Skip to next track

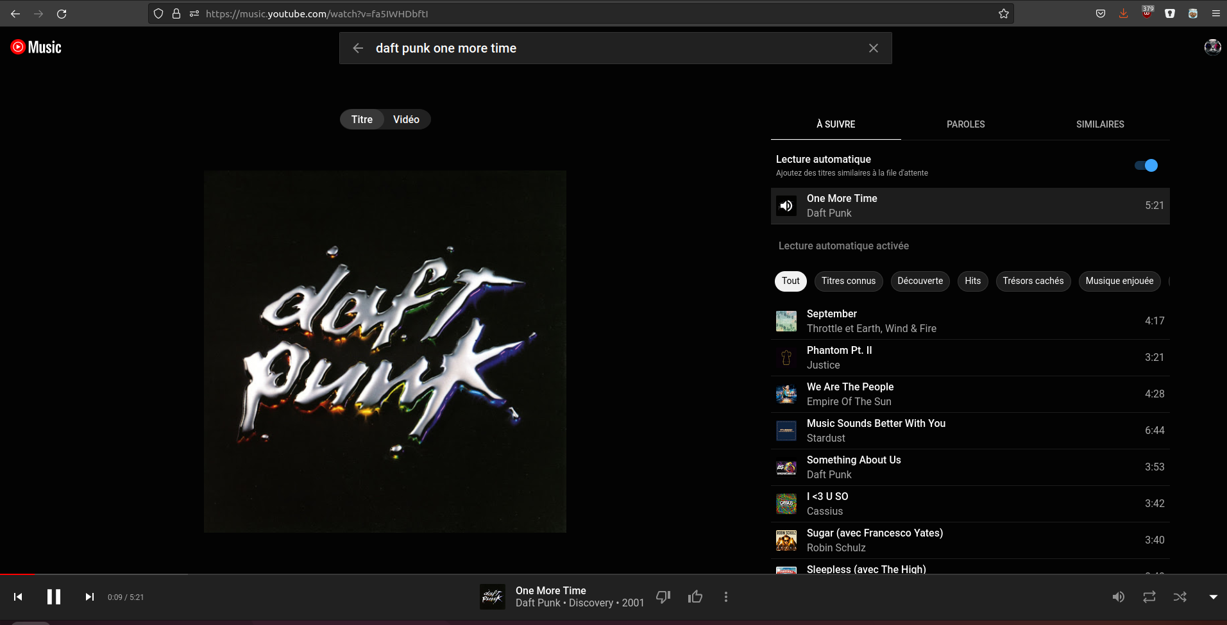coord(90,597)
